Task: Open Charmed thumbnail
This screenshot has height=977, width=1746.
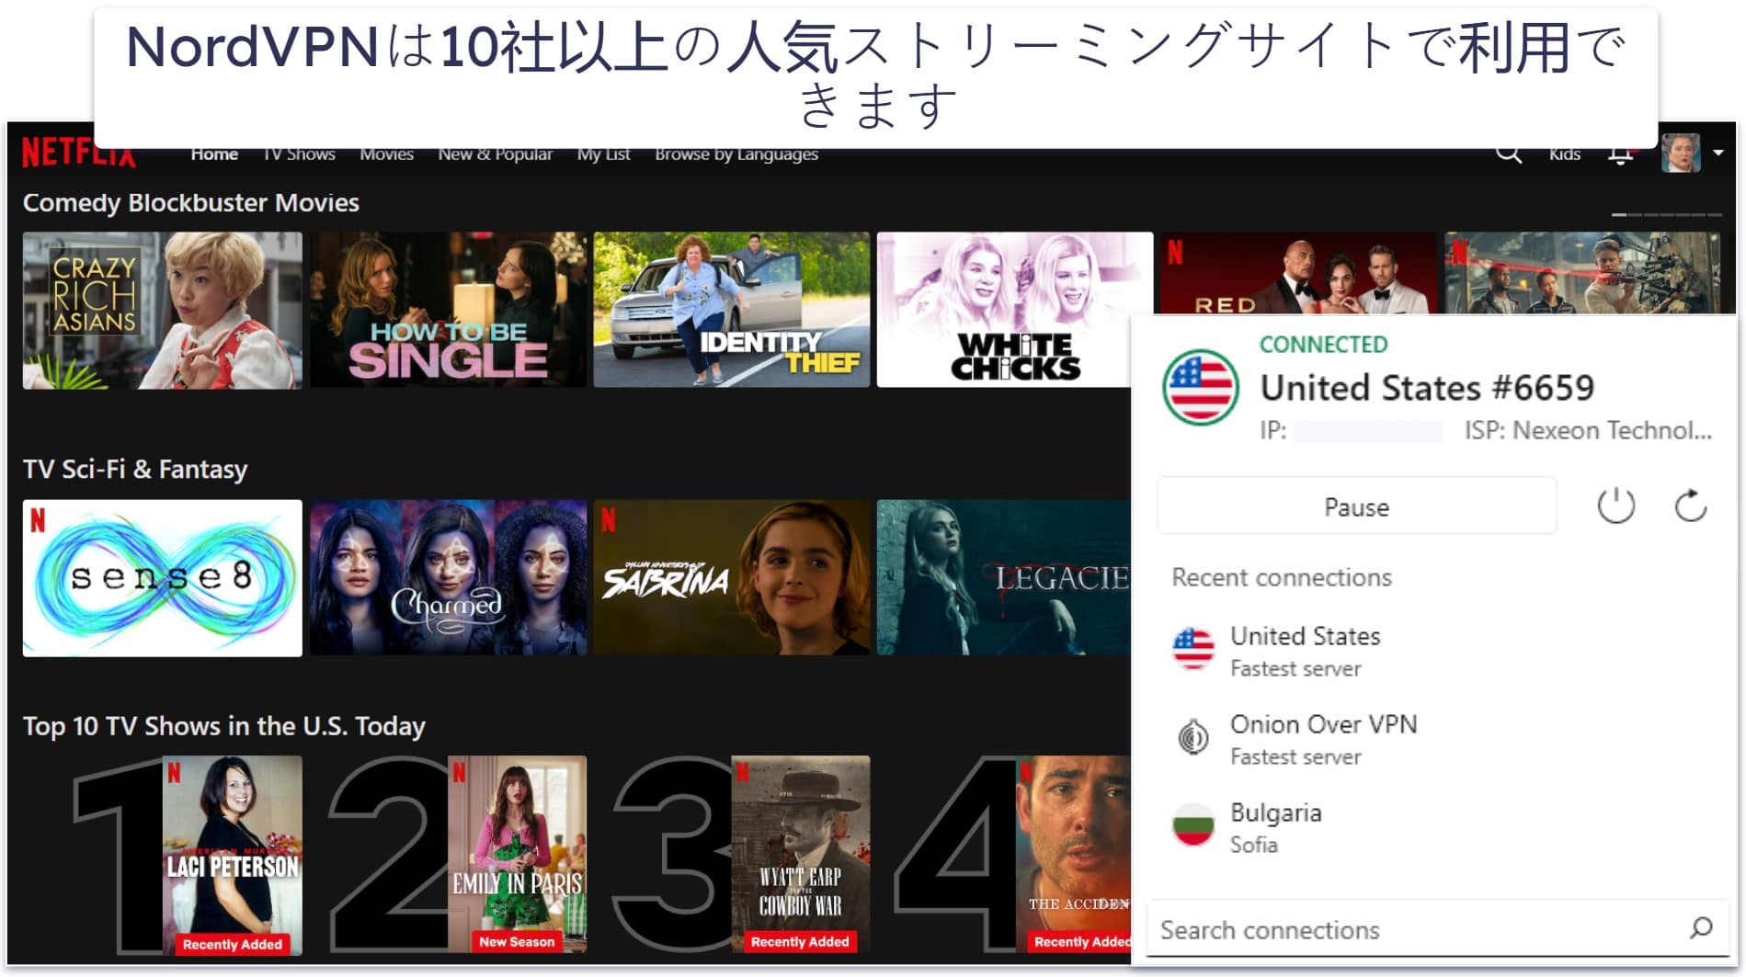Action: (x=448, y=578)
